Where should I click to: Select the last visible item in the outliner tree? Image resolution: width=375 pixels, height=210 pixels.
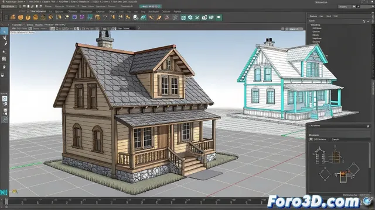point(316,41)
